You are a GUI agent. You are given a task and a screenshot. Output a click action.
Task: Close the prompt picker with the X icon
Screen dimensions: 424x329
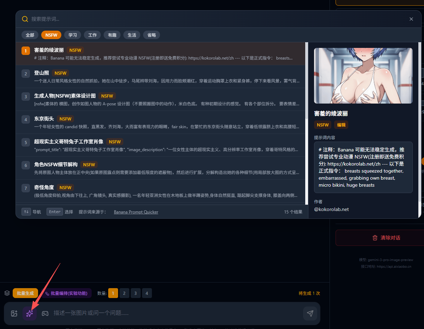tap(411, 19)
